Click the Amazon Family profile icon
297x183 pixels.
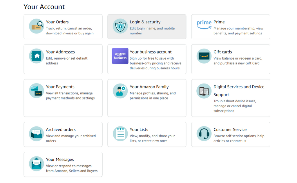pos(120,91)
